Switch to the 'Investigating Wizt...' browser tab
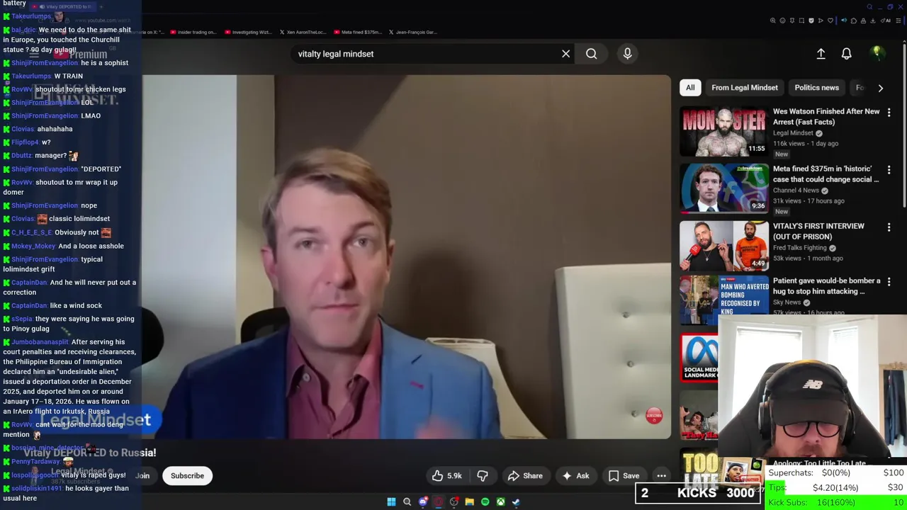 point(248,32)
